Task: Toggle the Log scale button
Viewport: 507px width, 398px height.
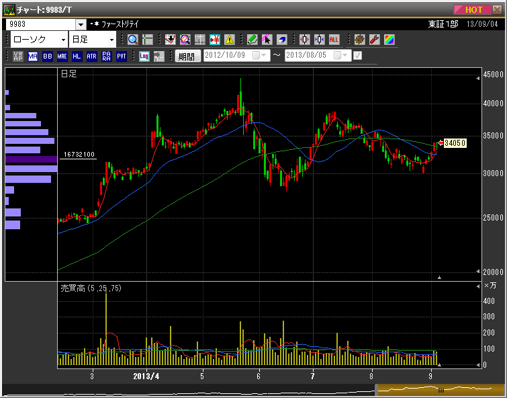Action: tap(144, 56)
